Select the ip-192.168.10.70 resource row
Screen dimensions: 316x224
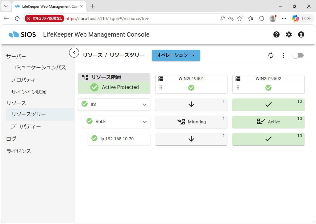tap(119, 139)
